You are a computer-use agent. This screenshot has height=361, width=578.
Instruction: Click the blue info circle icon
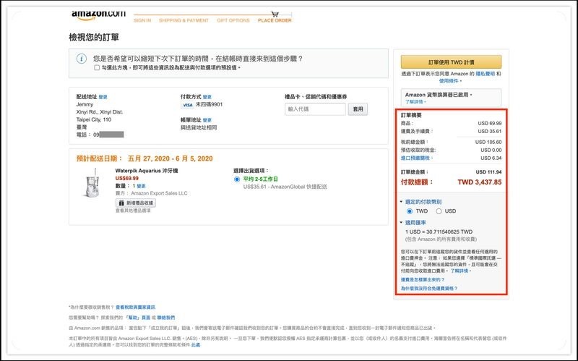82,59
